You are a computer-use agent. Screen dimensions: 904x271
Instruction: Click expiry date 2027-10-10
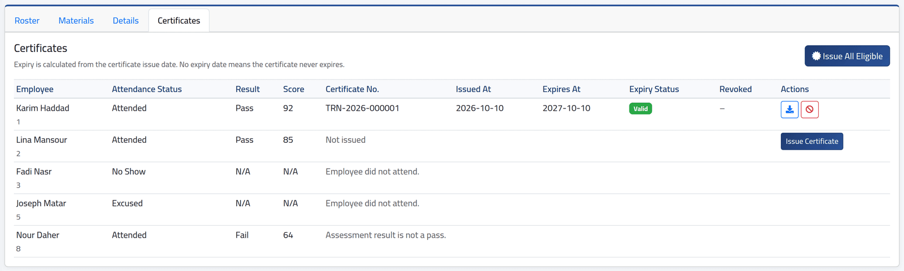(x=566, y=108)
